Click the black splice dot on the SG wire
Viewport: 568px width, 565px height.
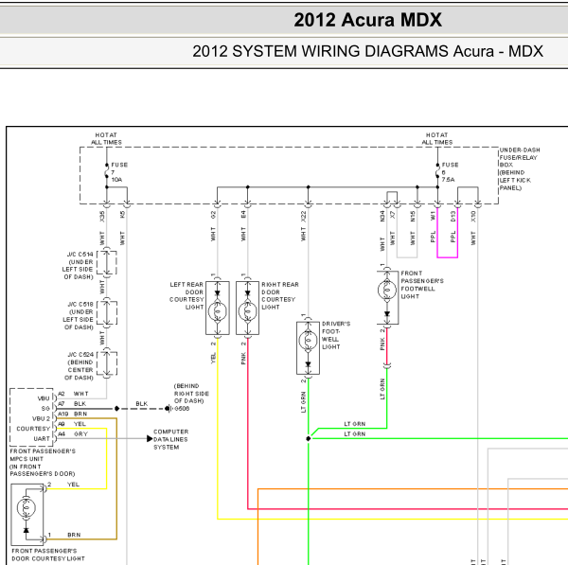click(116, 409)
